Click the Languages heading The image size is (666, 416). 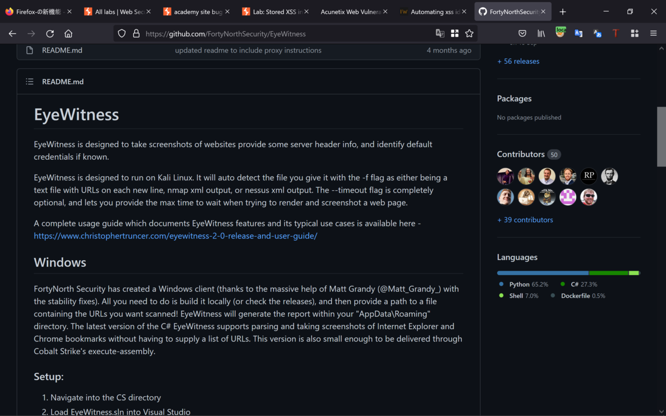pos(517,257)
